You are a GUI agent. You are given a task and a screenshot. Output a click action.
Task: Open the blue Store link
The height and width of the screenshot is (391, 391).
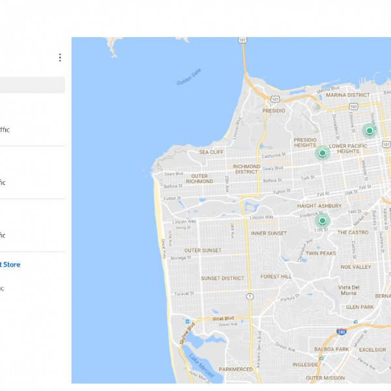(x=10, y=265)
